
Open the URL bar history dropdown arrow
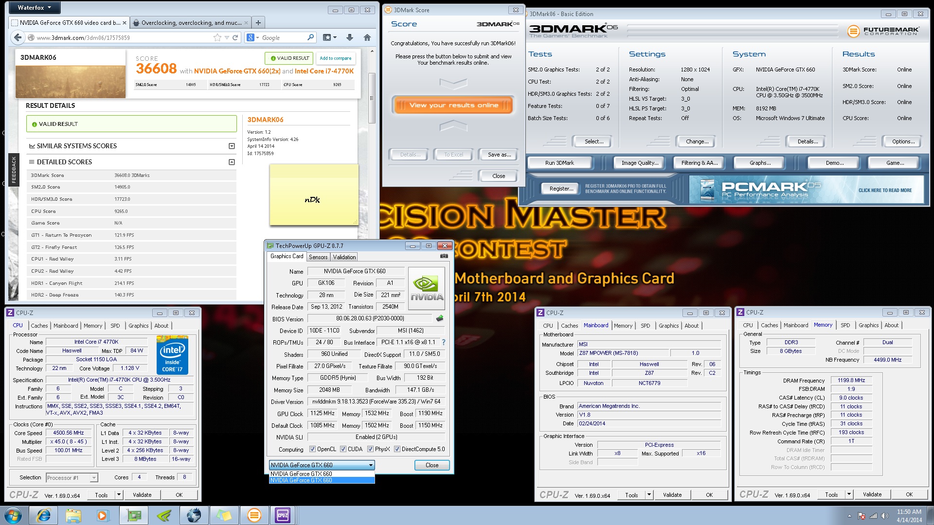point(227,37)
